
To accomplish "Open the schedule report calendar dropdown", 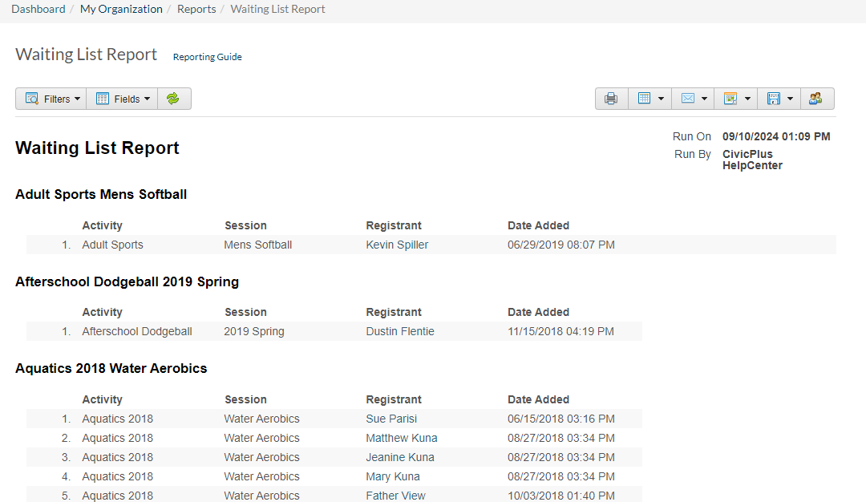I will coord(736,99).
